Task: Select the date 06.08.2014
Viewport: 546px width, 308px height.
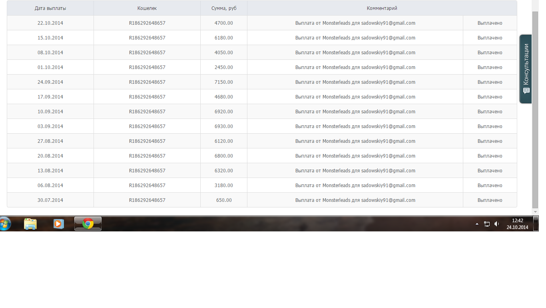Action: point(50,186)
